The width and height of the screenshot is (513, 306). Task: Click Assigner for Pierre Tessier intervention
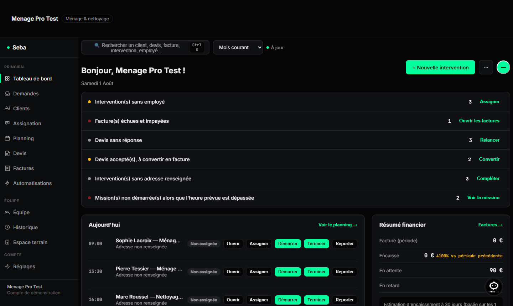pos(259,272)
